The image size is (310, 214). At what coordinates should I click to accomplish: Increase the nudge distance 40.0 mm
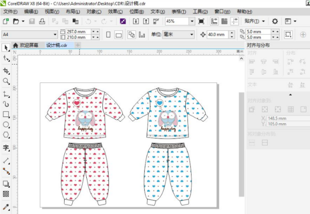[x=231, y=32]
